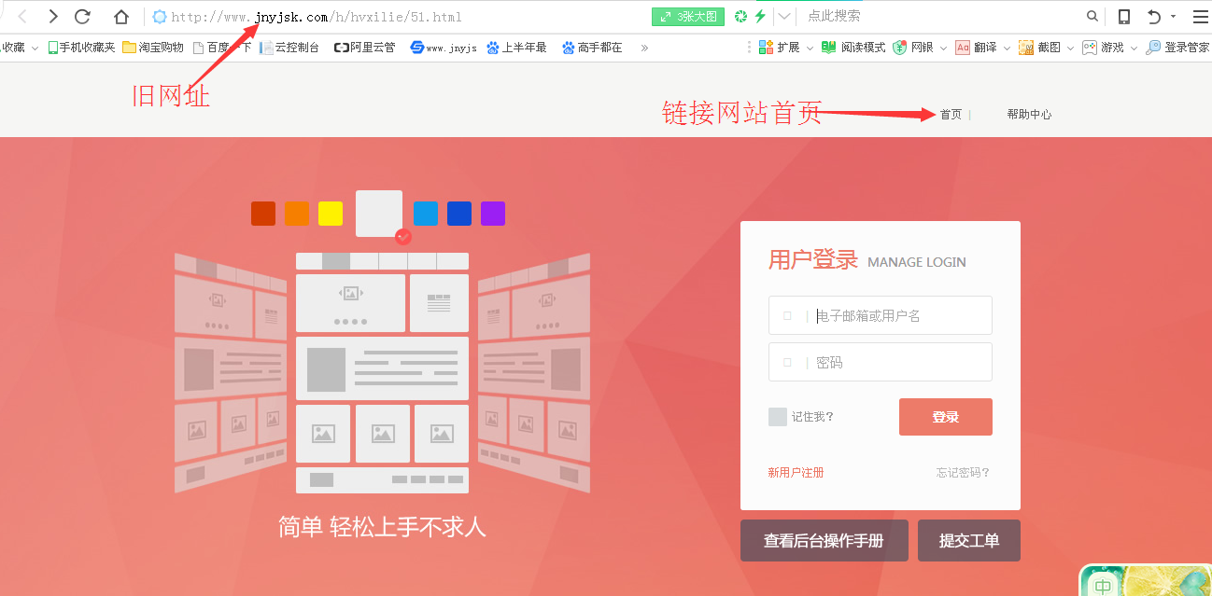Open the 游戏 games center
Viewport: 1212px width, 596px height.
[x=1106, y=47]
